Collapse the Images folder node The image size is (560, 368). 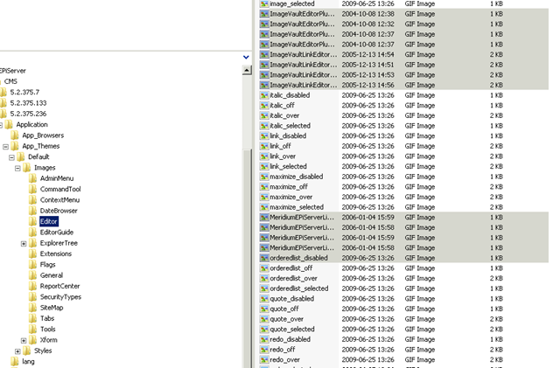[x=17, y=167]
